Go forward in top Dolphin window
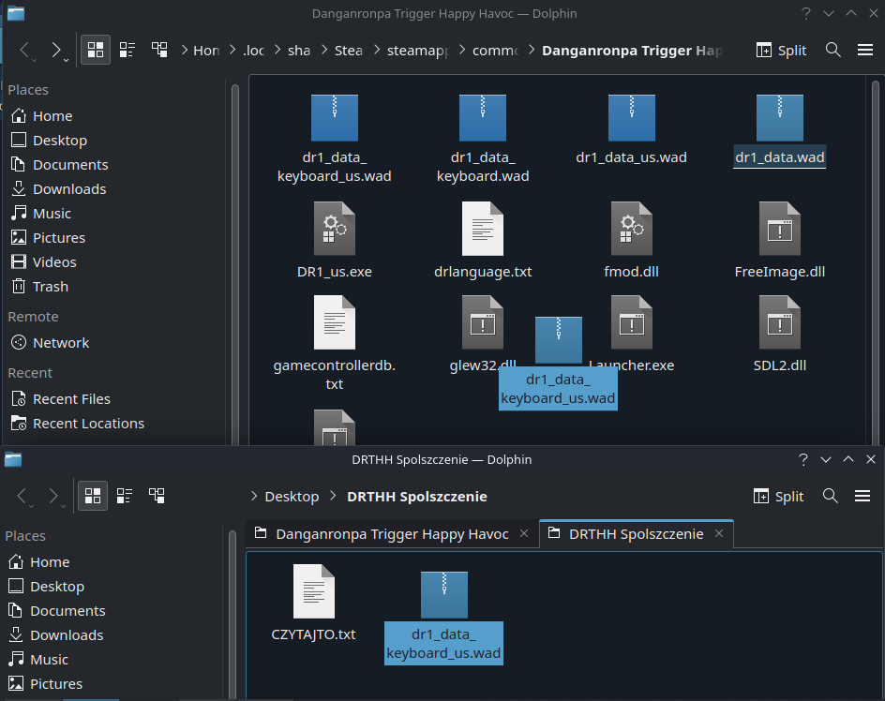Screen dimensions: 885x701 tap(56, 51)
